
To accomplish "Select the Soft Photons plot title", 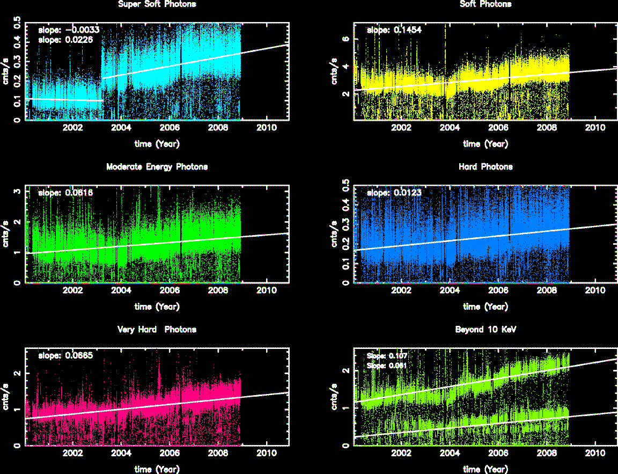I will point(485,4).
